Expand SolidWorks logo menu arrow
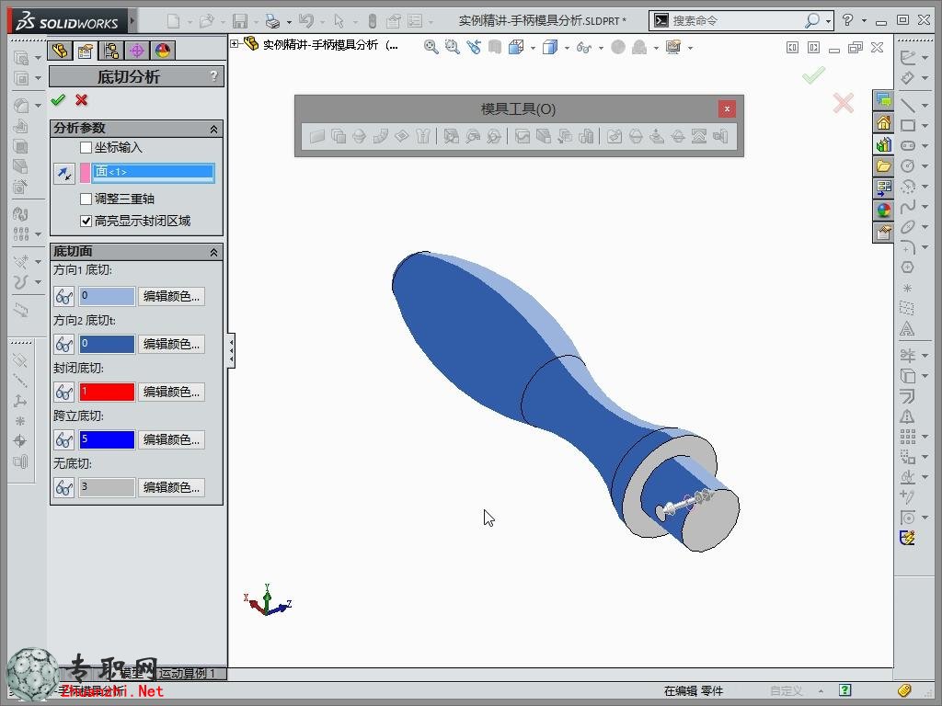 (132, 21)
